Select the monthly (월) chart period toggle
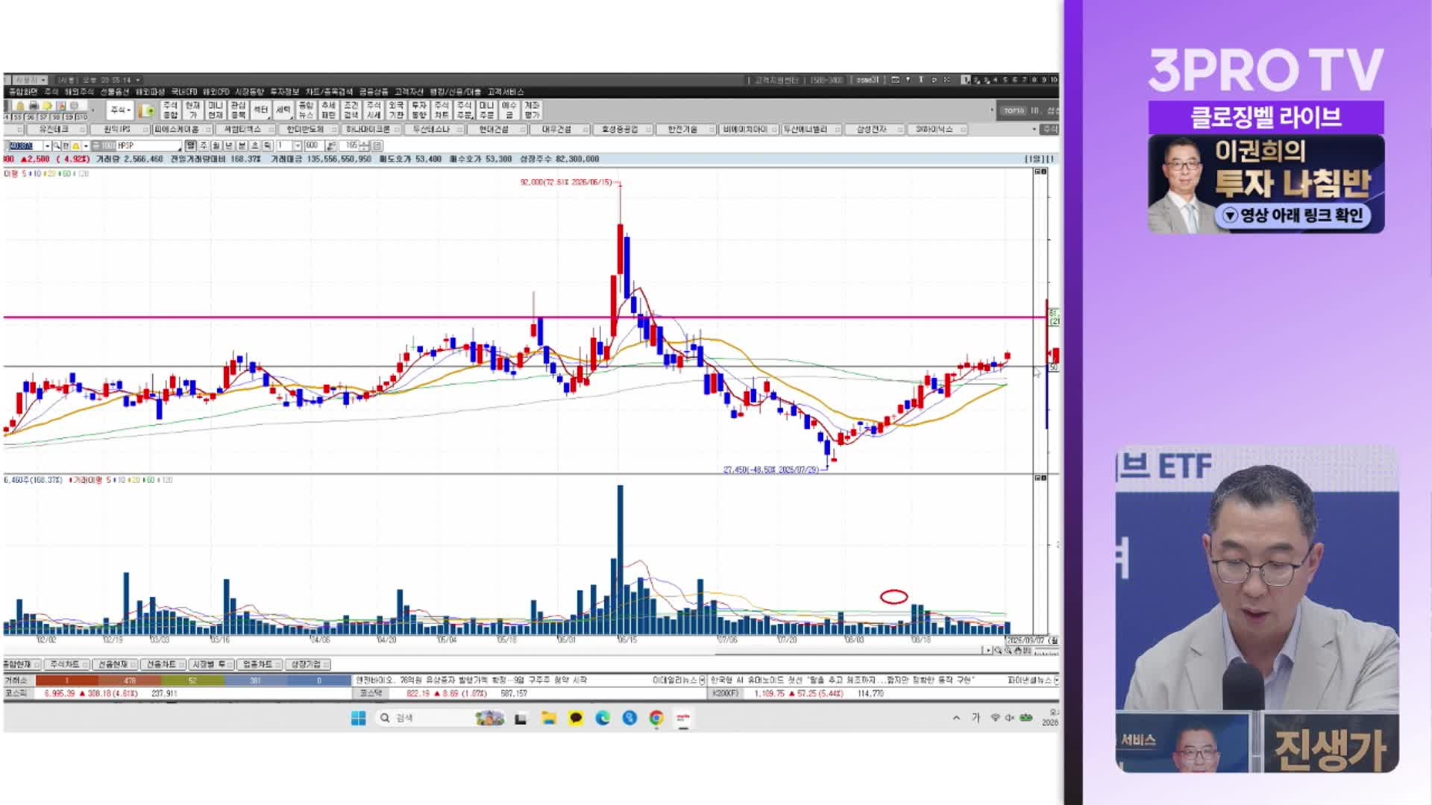1432x805 pixels. coord(216,146)
